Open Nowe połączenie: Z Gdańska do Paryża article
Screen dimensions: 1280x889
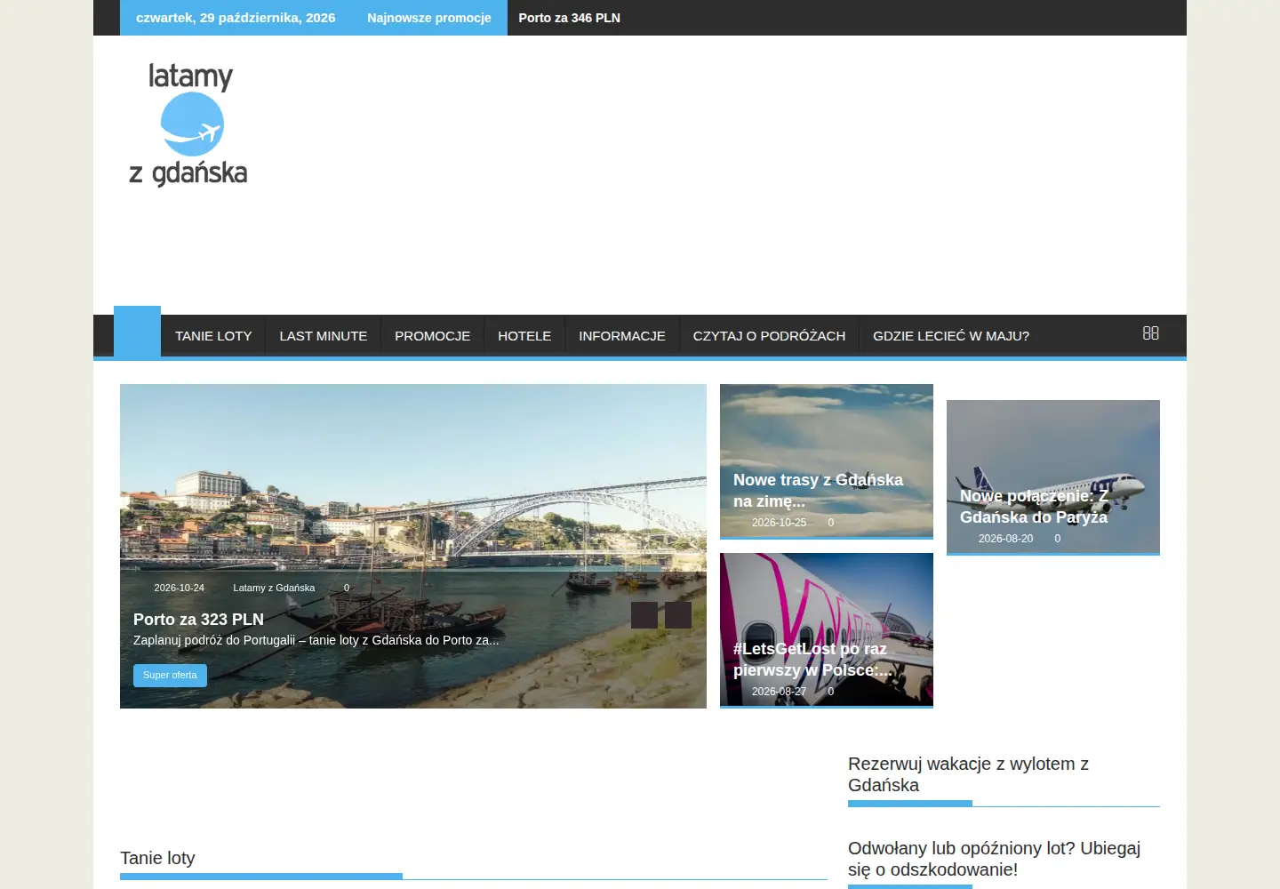(x=1034, y=506)
